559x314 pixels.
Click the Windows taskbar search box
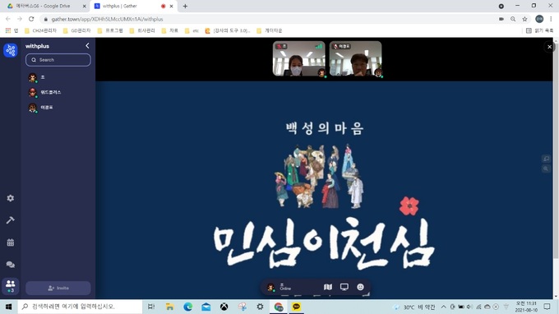pos(80,307)
